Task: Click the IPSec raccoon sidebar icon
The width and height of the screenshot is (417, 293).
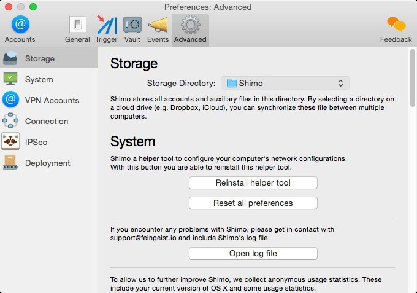Action: pyautogui.click(x=10, y=142)
